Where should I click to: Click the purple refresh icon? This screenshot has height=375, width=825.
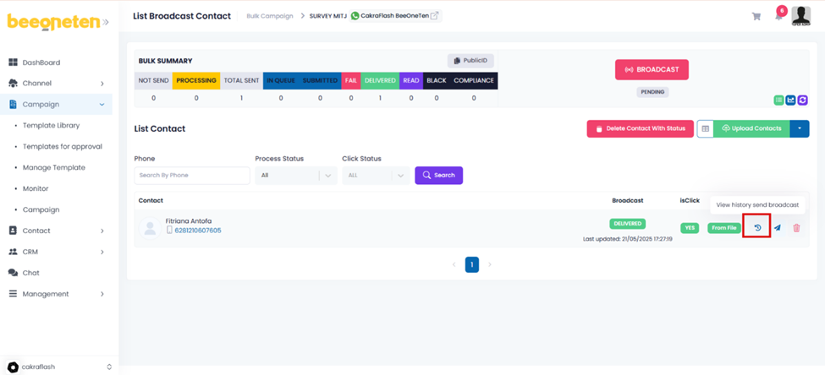802,100
